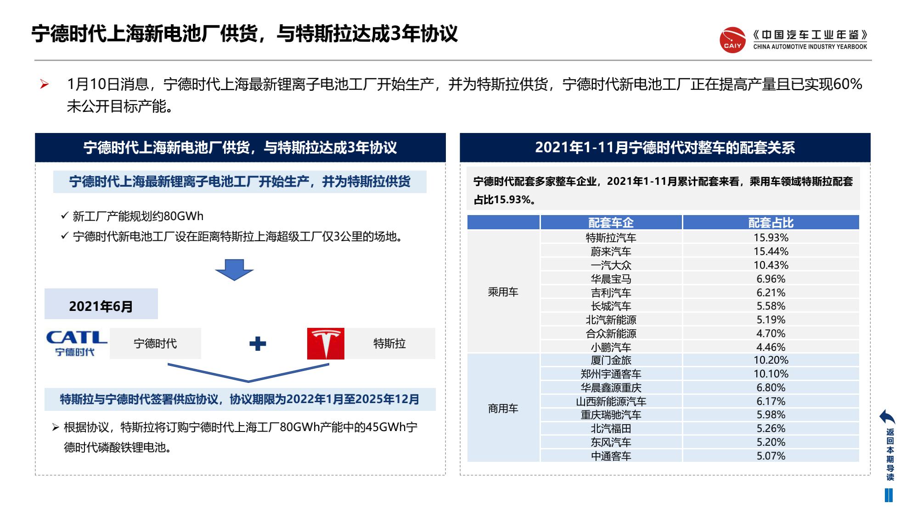Click the 蔚来汽车 table cell
The width and height of the screenshot is (906, 509).
[x=611, y=251]
